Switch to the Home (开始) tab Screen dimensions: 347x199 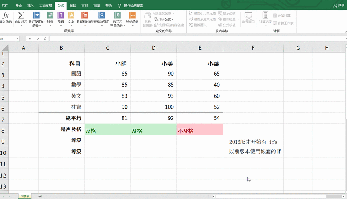tap(19, 6)
